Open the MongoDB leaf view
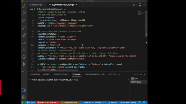Image resolution: width=186 pixels, height=104 pixels. point(24,64)
